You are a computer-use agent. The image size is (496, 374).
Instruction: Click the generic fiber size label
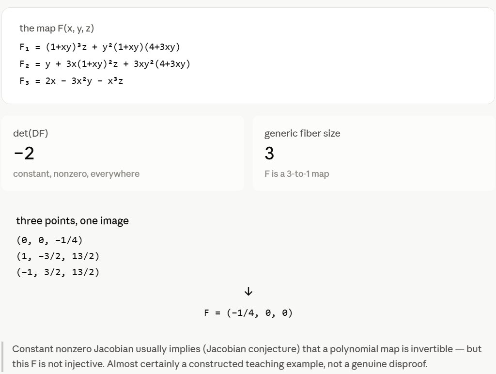302,134
